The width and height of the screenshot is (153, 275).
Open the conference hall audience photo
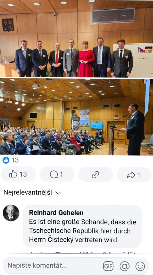(x=77, y=117)
